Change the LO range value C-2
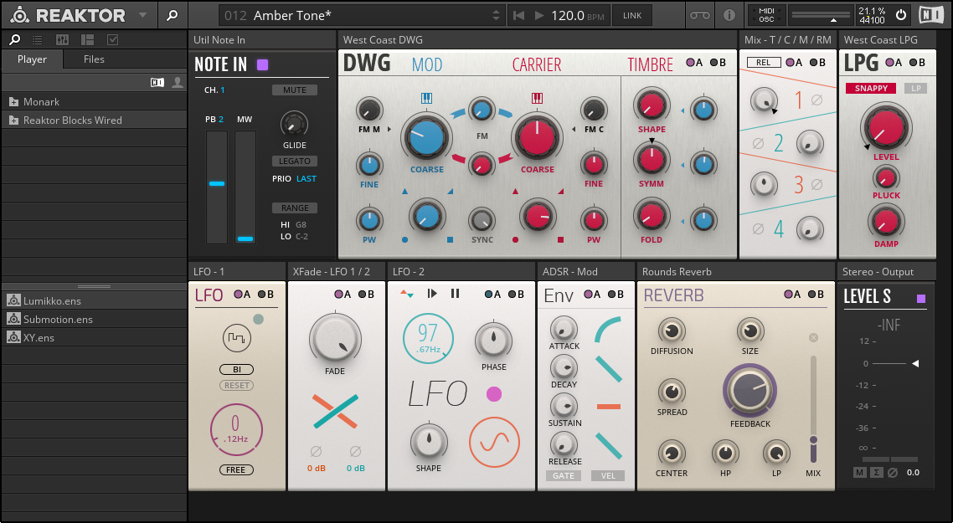This screenshot has height=523, width=953. [301, 236]
